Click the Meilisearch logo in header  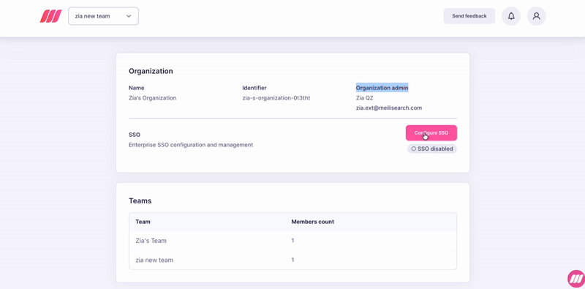tap(50, 16)
